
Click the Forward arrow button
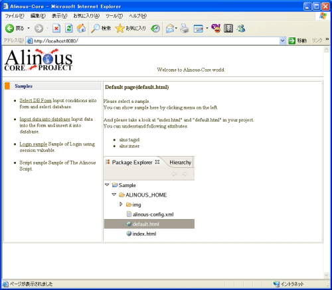click(x=39, y=29)
